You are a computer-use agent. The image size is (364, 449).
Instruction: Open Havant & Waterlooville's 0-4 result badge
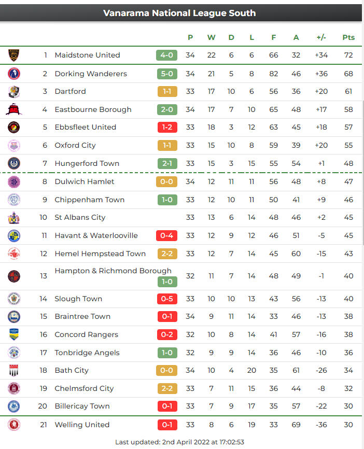point(166,235)
